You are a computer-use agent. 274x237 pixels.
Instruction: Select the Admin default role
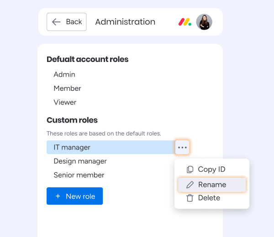coord(64,74)
